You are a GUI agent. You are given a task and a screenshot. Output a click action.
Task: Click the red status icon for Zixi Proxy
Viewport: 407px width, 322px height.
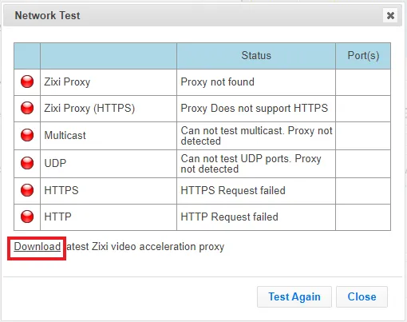[27, 81]
